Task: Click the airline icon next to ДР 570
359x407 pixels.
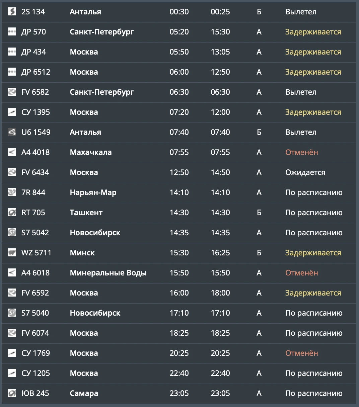Action: pos(12,32)
